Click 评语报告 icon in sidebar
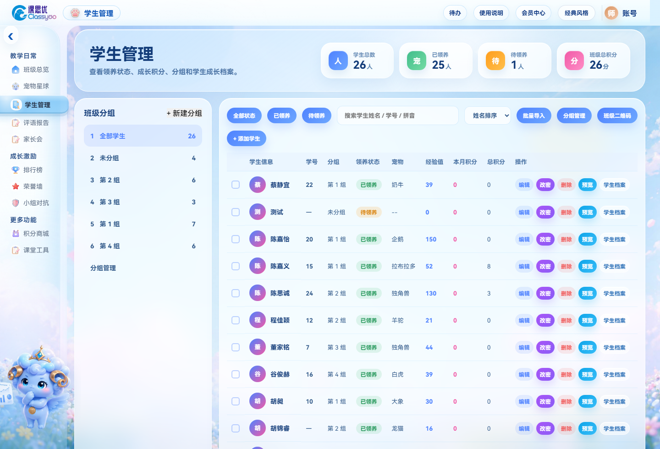Screen dimensions: 660x449 point(16,123)
